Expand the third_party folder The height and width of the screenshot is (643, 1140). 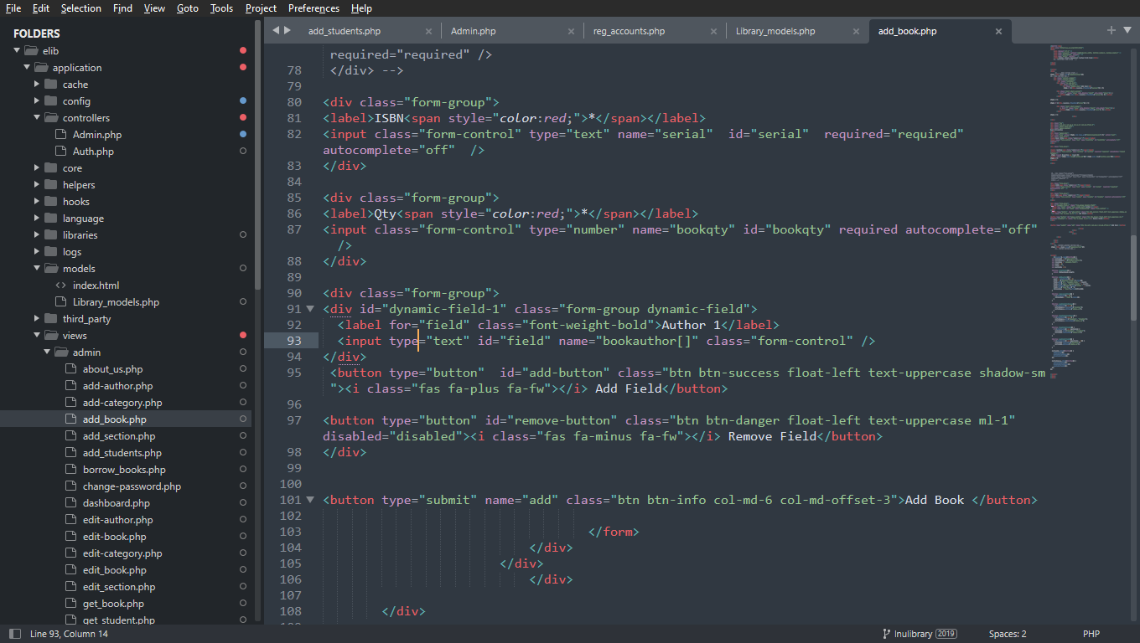point(37,318)
